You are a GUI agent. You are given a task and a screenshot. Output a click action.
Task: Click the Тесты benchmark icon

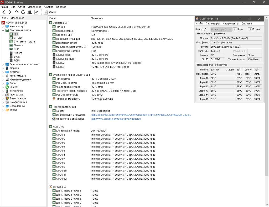click(7, 110)
